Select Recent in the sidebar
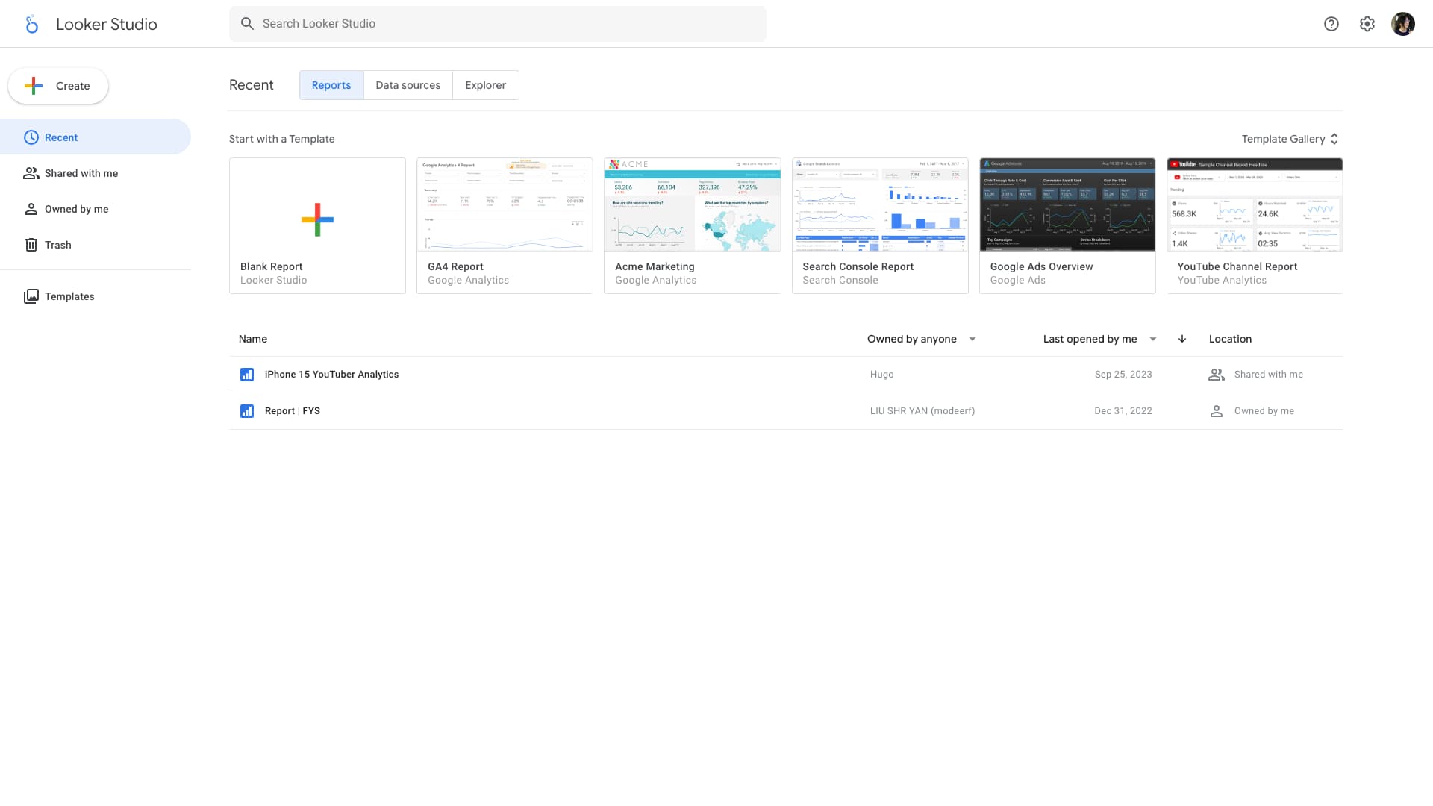The height and width of the screenshot is (806, 1433). (x=96, y=137)
